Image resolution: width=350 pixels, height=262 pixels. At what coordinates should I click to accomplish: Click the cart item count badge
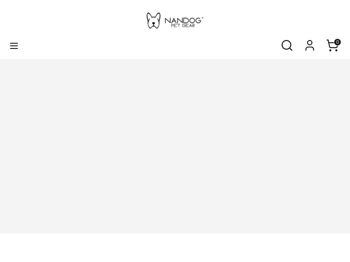(337, 42)
